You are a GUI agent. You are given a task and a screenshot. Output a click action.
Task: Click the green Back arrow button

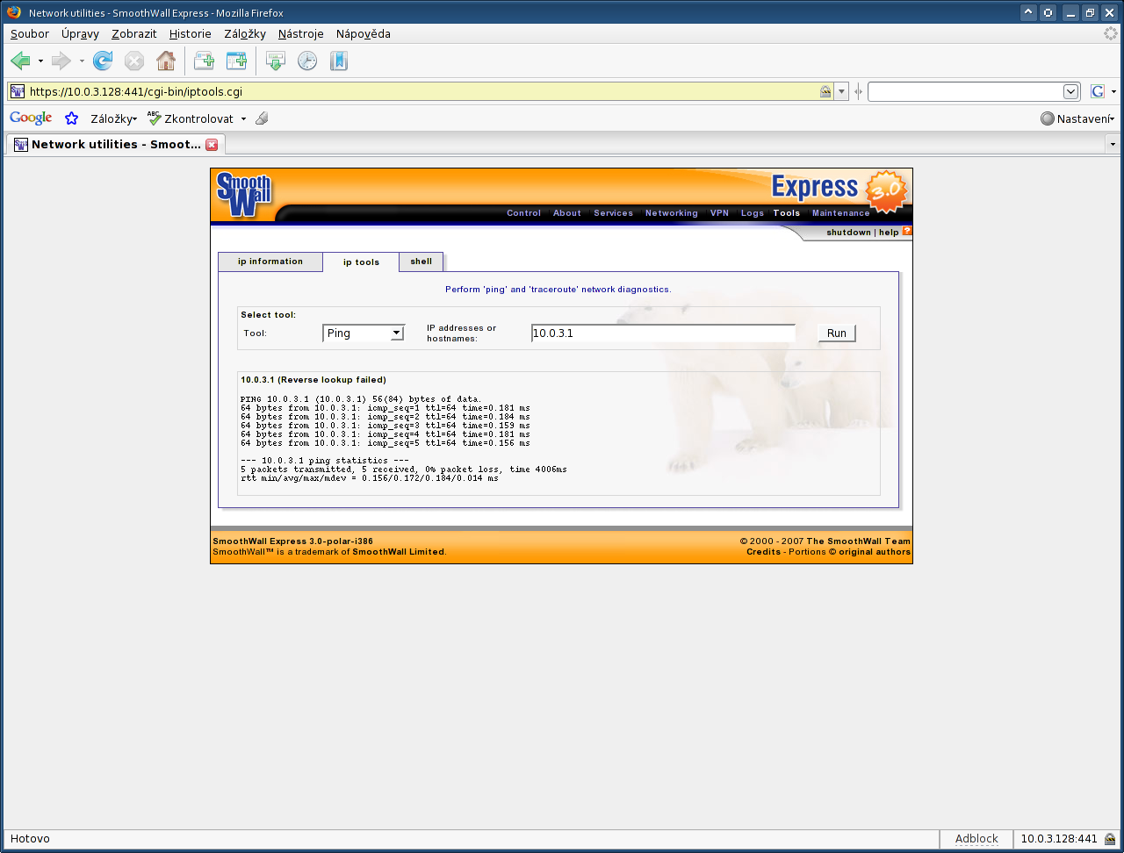click(20, 61)
